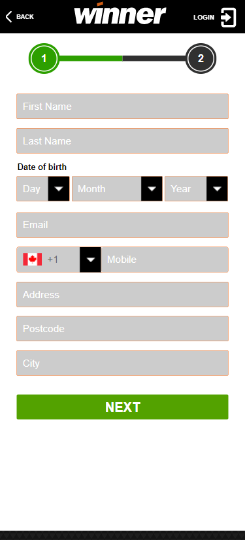This screenshot has height=540, width=245.
Task: Open the Month dropdown arrow
Action: [x=152, y=189]
